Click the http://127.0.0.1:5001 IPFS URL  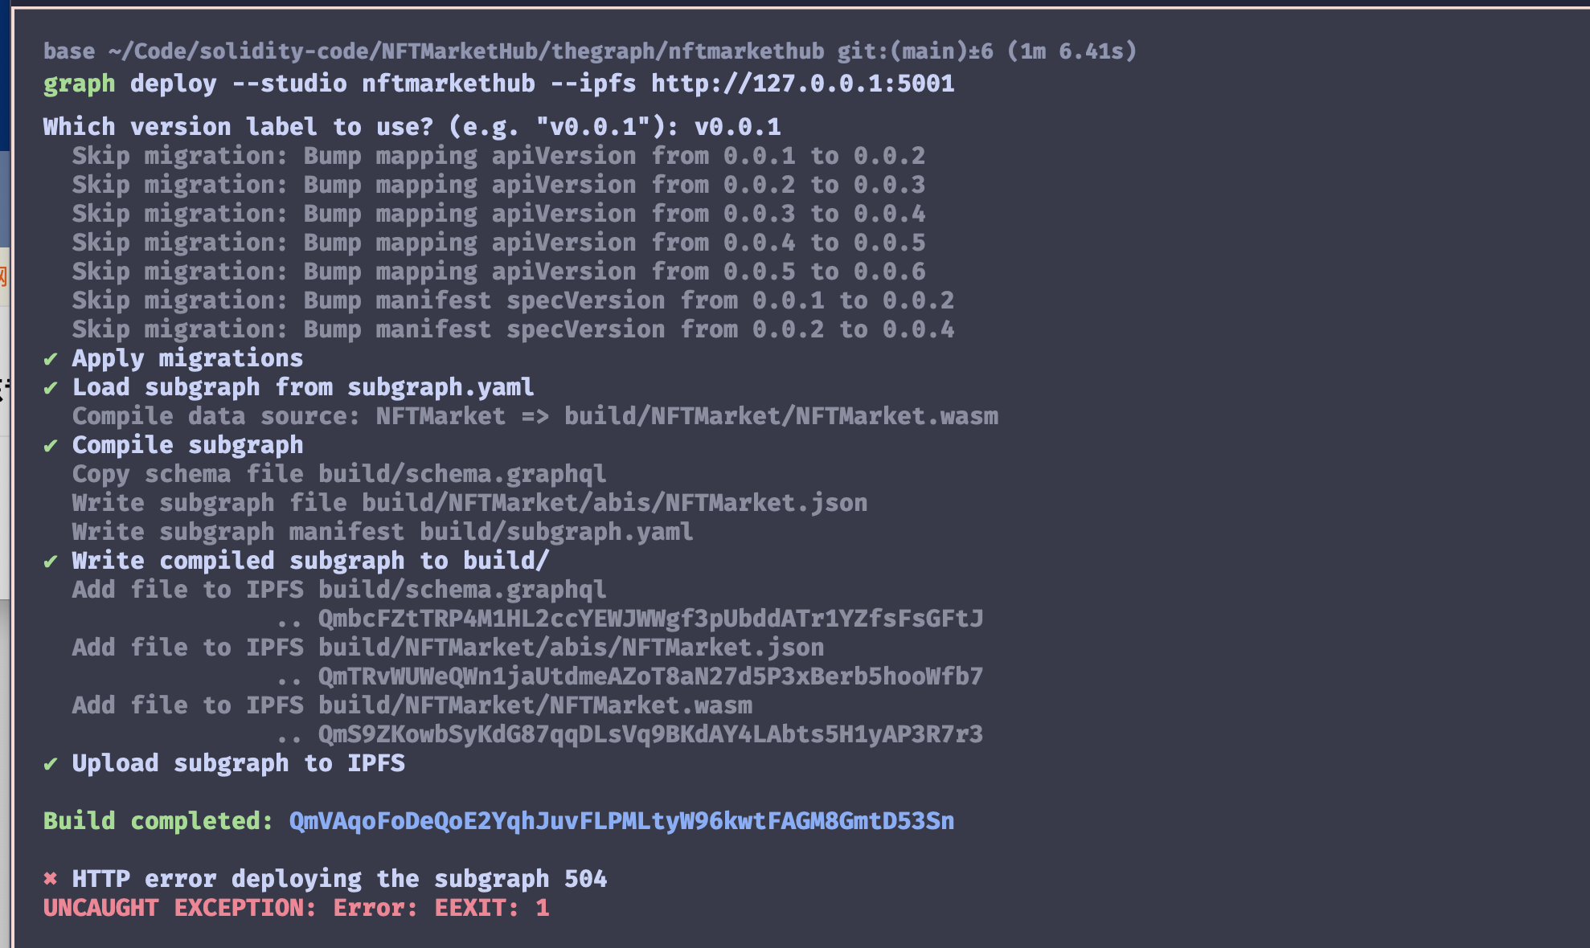802,84
